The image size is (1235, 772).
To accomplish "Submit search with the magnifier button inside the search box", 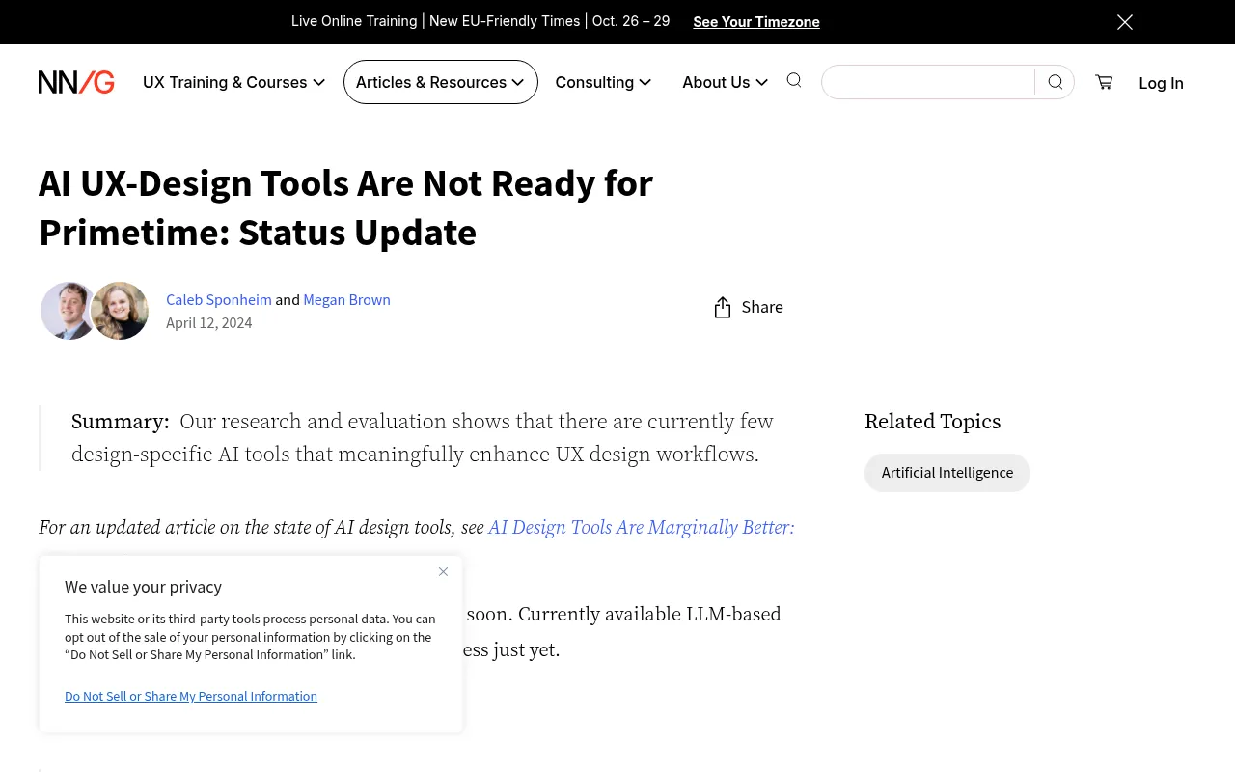I will 1056,82.
